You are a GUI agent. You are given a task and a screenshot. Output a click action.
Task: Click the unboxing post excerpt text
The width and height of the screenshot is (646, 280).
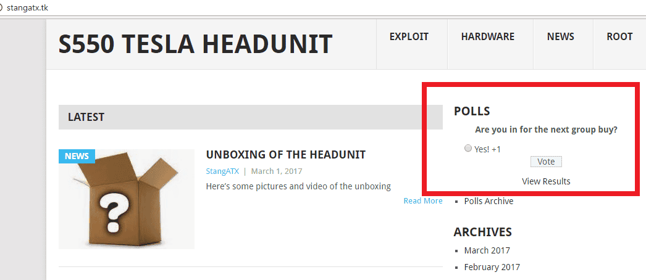[298, 186]
